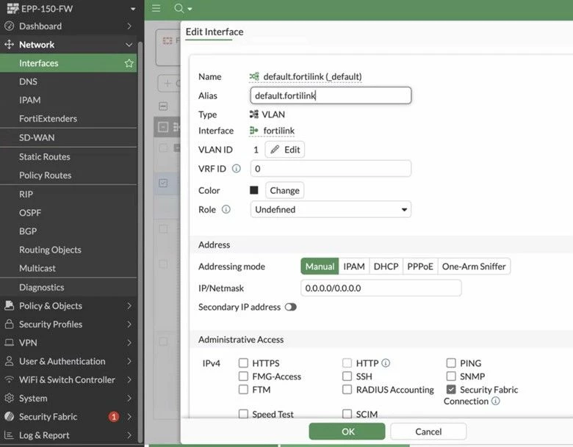The height and width of the screenshot is (447, 573).
Task: Click the Change color button
Action: click(285, 190)
